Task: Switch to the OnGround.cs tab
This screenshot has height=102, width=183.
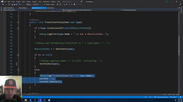Action: pos(50,8)
